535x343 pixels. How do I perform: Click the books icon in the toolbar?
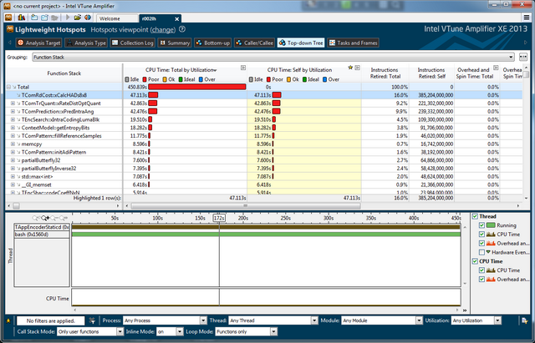22,18
